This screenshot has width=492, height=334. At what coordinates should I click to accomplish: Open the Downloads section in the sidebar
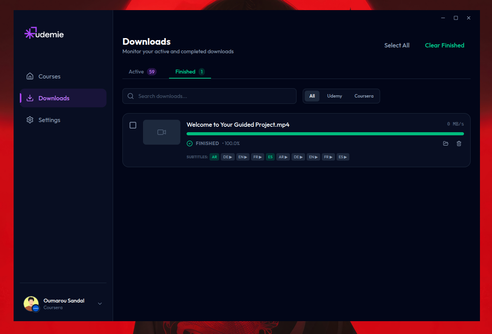click(54, 98)
